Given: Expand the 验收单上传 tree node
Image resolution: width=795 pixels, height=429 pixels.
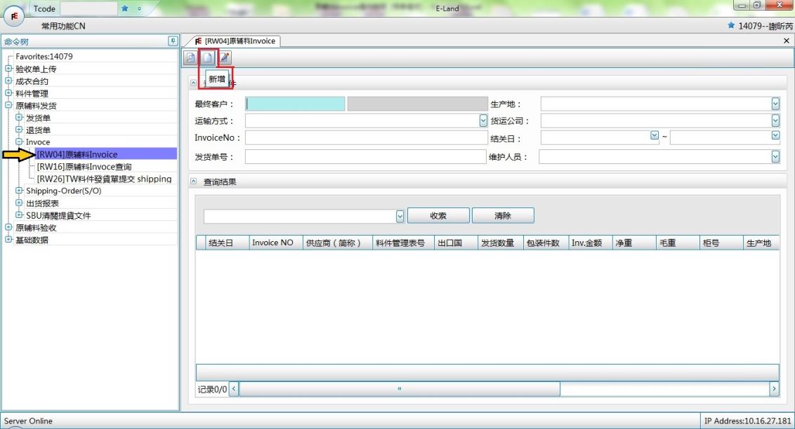Looking at the screenshot, I should click(x=9, y=69).
